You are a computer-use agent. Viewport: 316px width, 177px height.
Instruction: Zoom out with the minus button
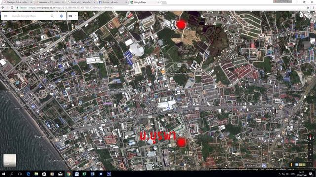pos(311,159)
